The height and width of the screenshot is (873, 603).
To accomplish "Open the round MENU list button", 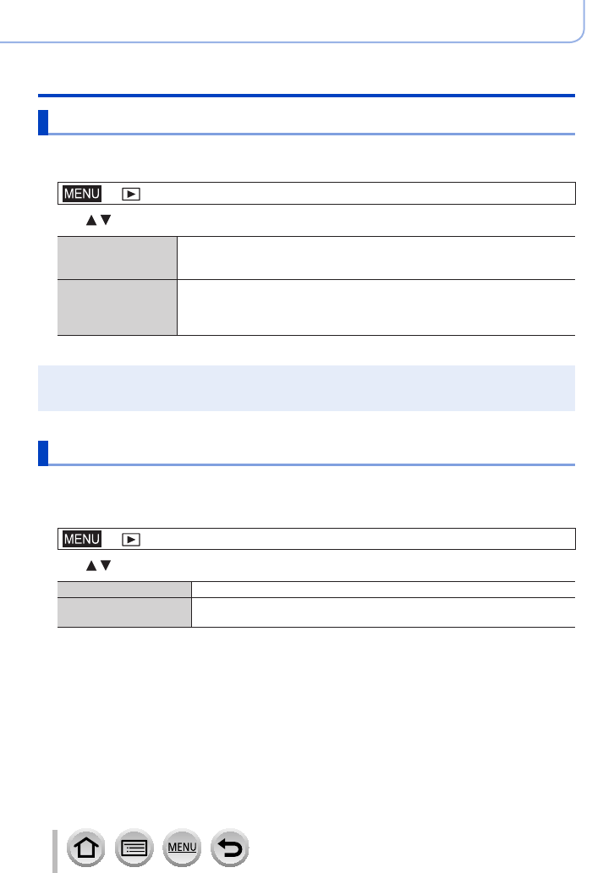I will (x=182, y=848).
